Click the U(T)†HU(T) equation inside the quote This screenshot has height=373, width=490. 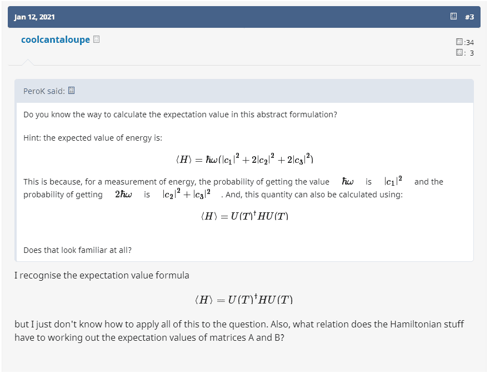(244, 216)
